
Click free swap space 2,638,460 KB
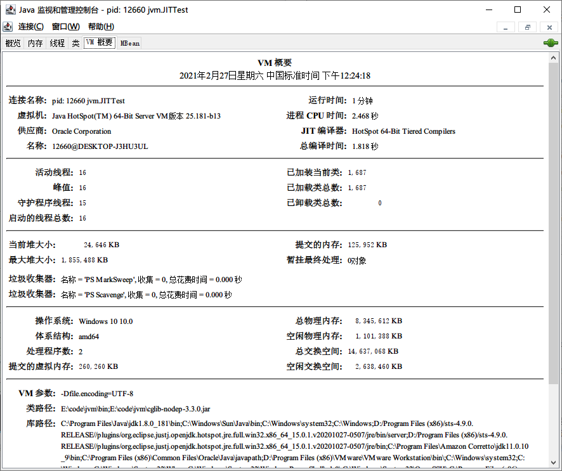click(x=379, y=366)
